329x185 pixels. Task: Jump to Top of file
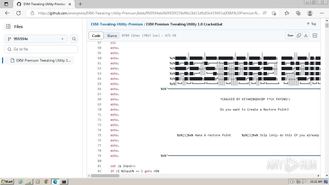click(311, 24)
